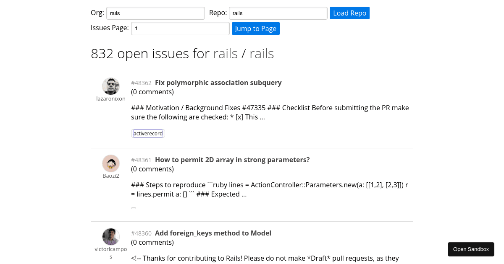Open issue titled Add foreign_keys method to Model
504x264 pixels.
[x=213, y=233]
